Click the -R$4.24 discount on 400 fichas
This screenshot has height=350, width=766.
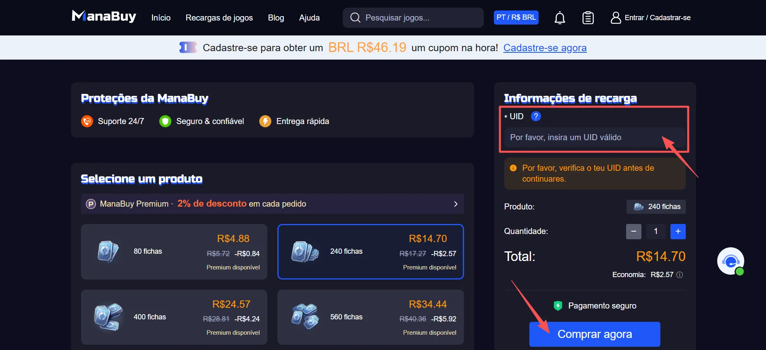point(247,319)
